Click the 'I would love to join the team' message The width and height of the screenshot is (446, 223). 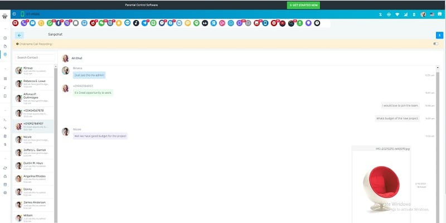[x=400, y=105]
